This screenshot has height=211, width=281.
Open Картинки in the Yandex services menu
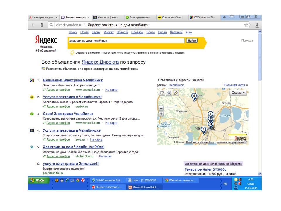tap(176, 32)
